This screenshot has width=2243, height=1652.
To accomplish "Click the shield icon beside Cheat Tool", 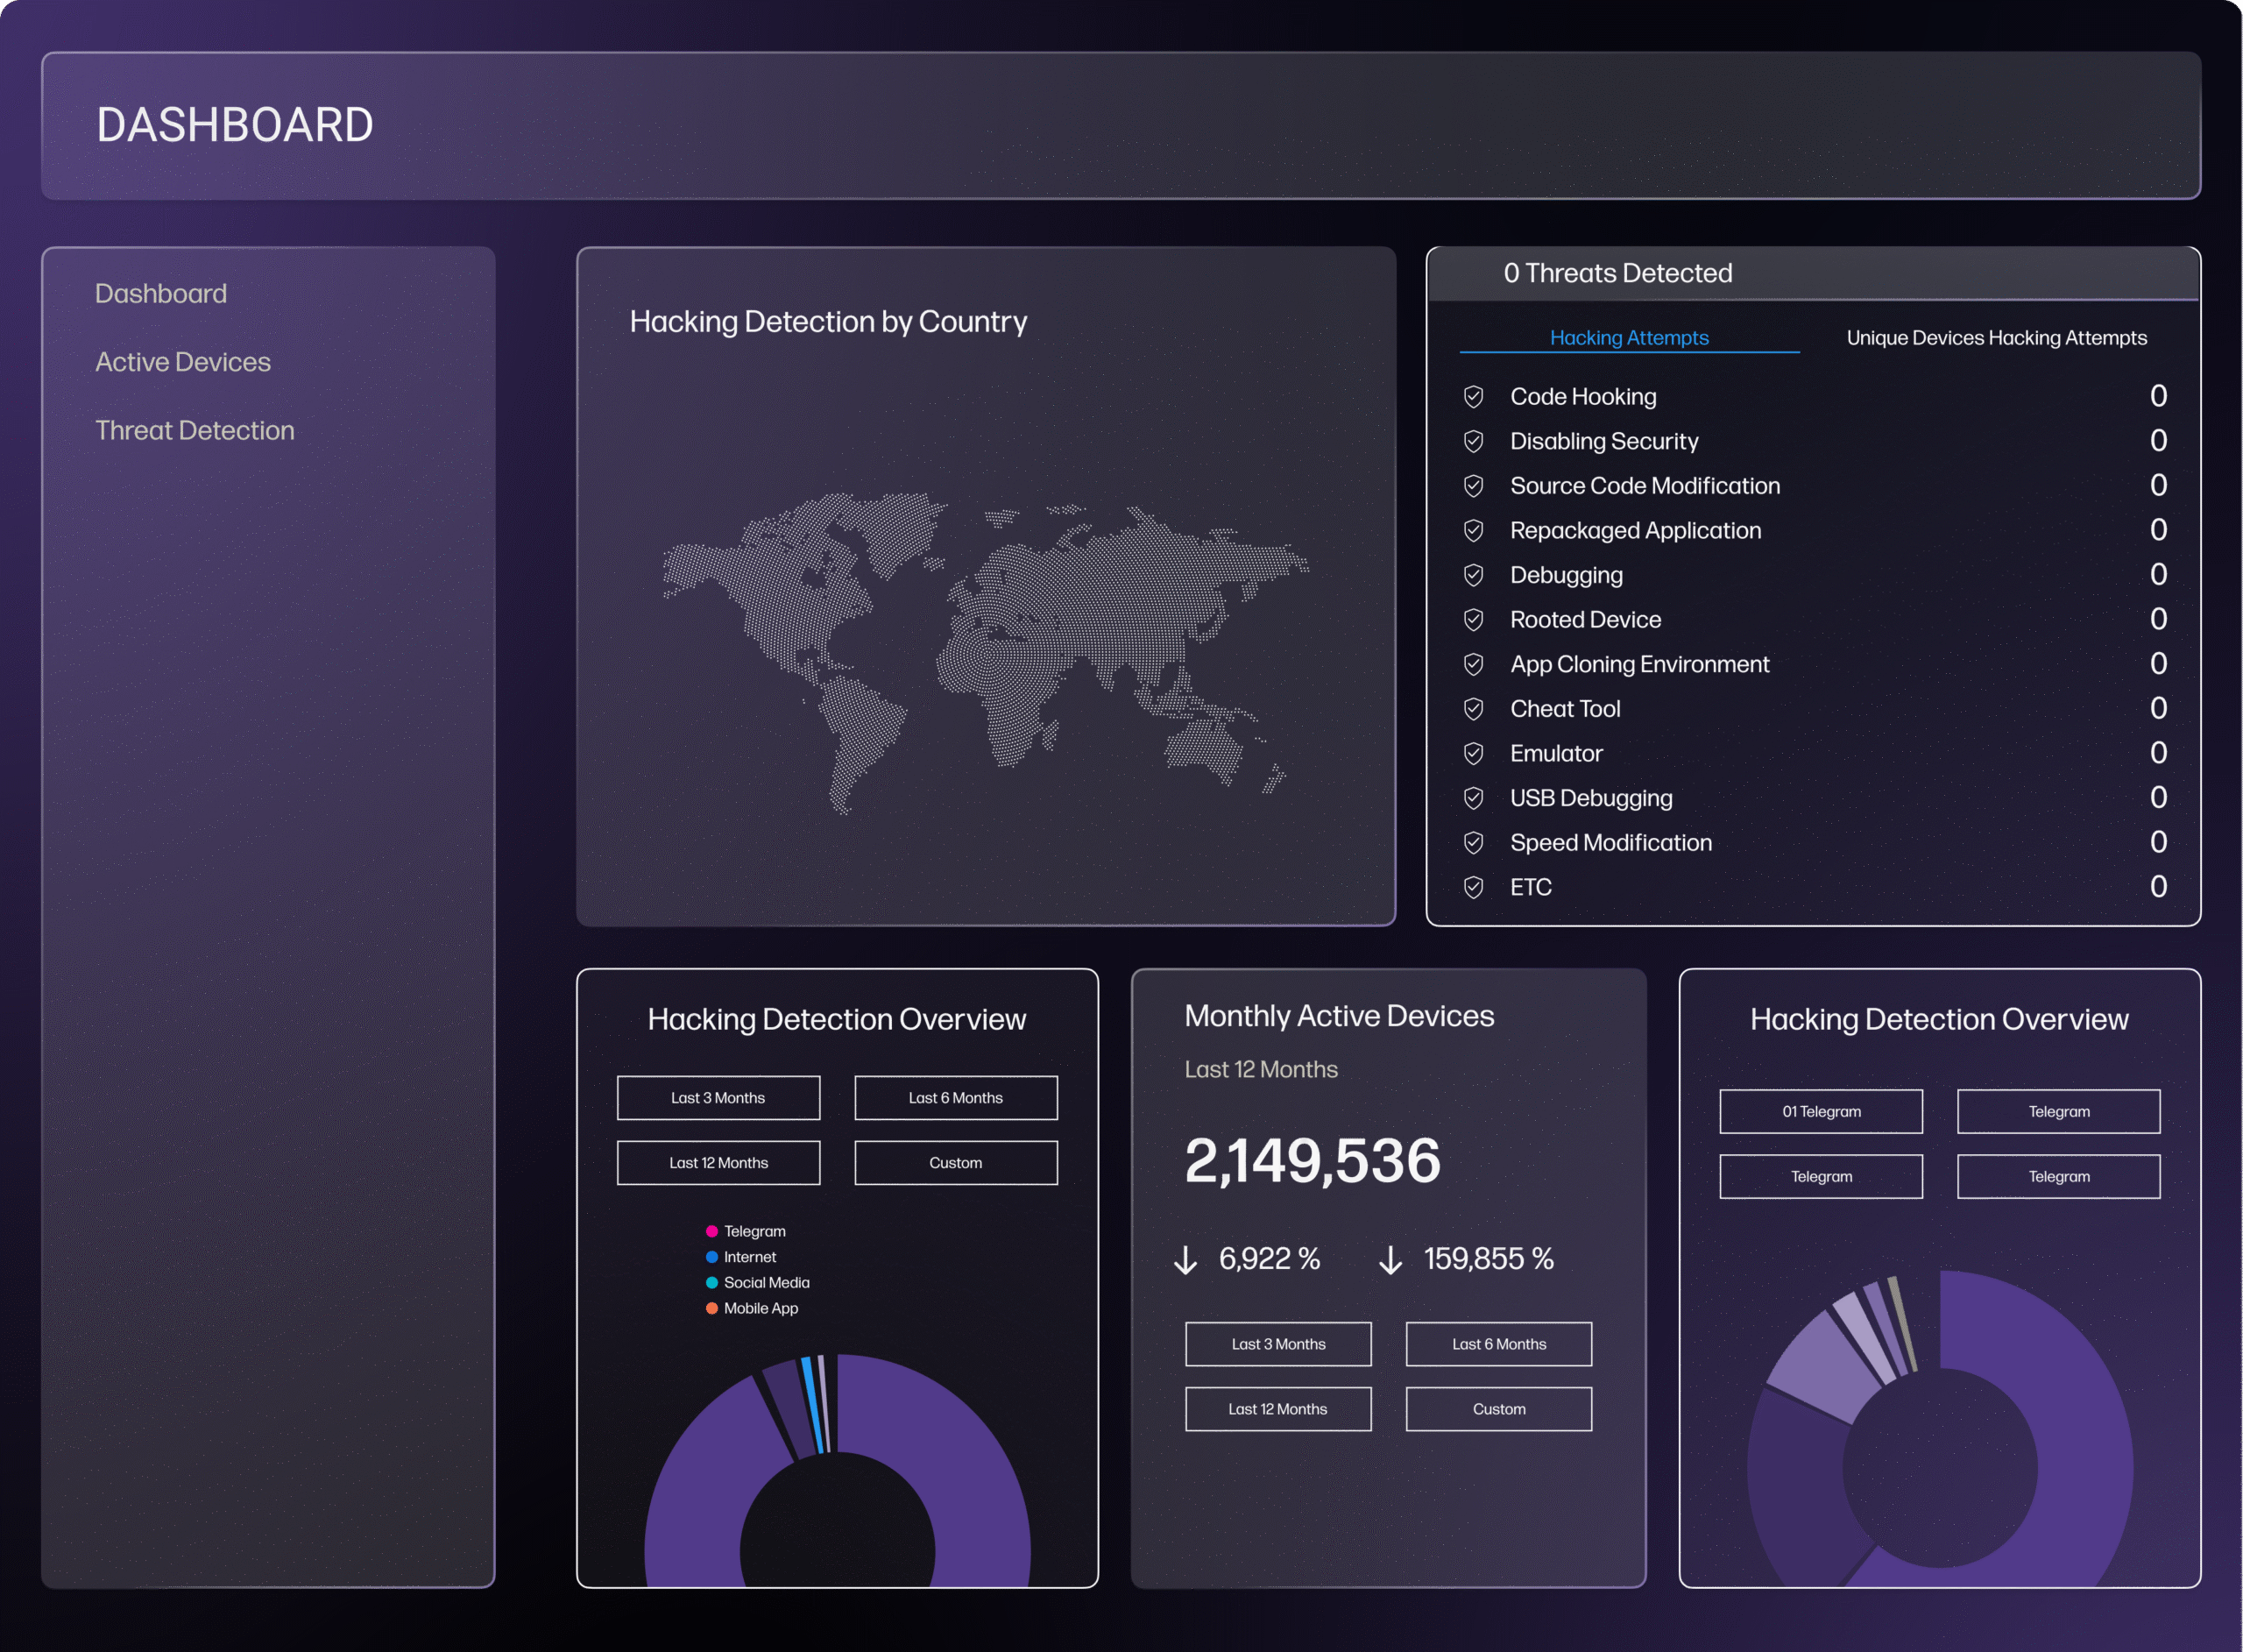I will [x=1474, y=709].
